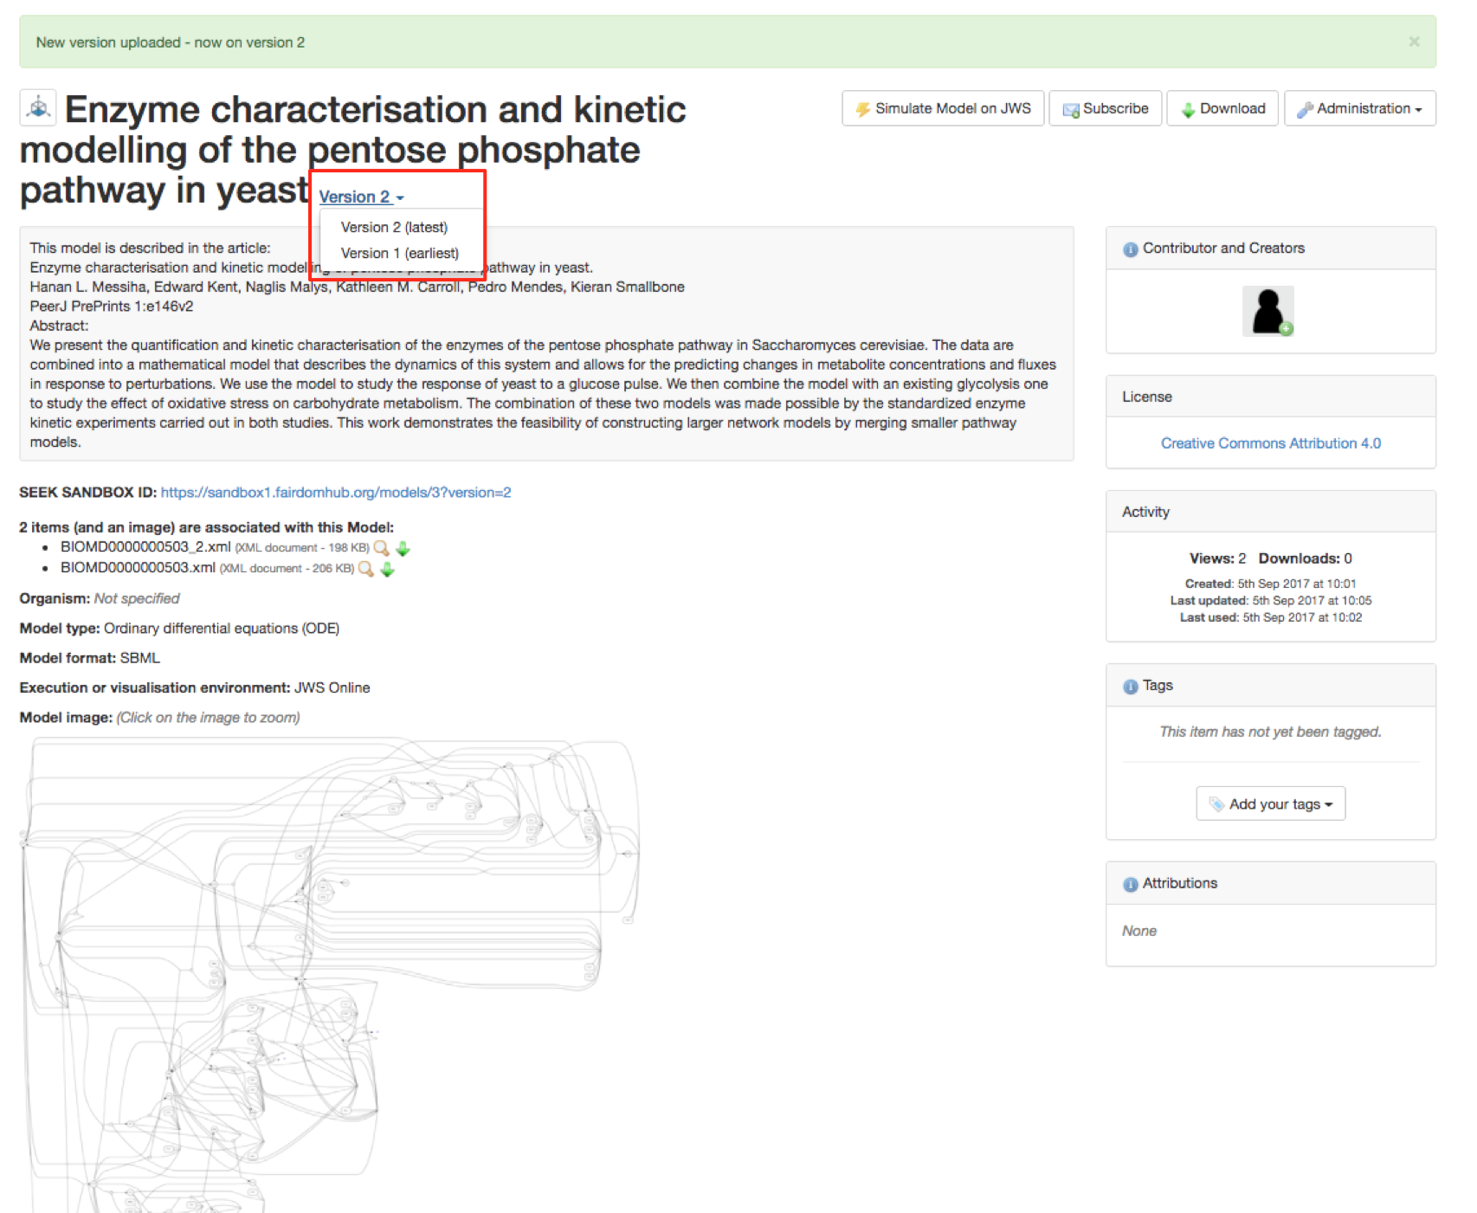The height and width of the screenshot is (1213, 1477).
Task: Click the contributor avatar silhouette
Action: point(1267,311)
